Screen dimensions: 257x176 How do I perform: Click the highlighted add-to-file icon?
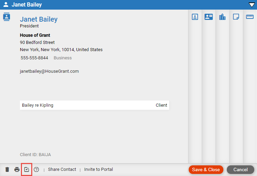point(26,169)
